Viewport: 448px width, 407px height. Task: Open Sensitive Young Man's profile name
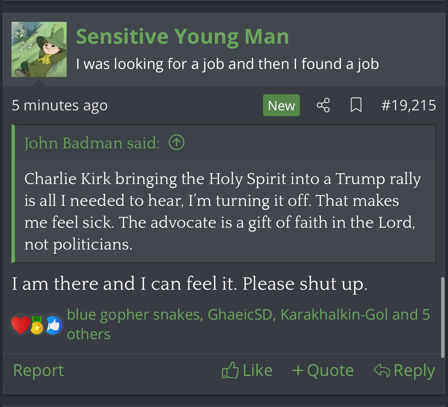click(x=182, y=37)
